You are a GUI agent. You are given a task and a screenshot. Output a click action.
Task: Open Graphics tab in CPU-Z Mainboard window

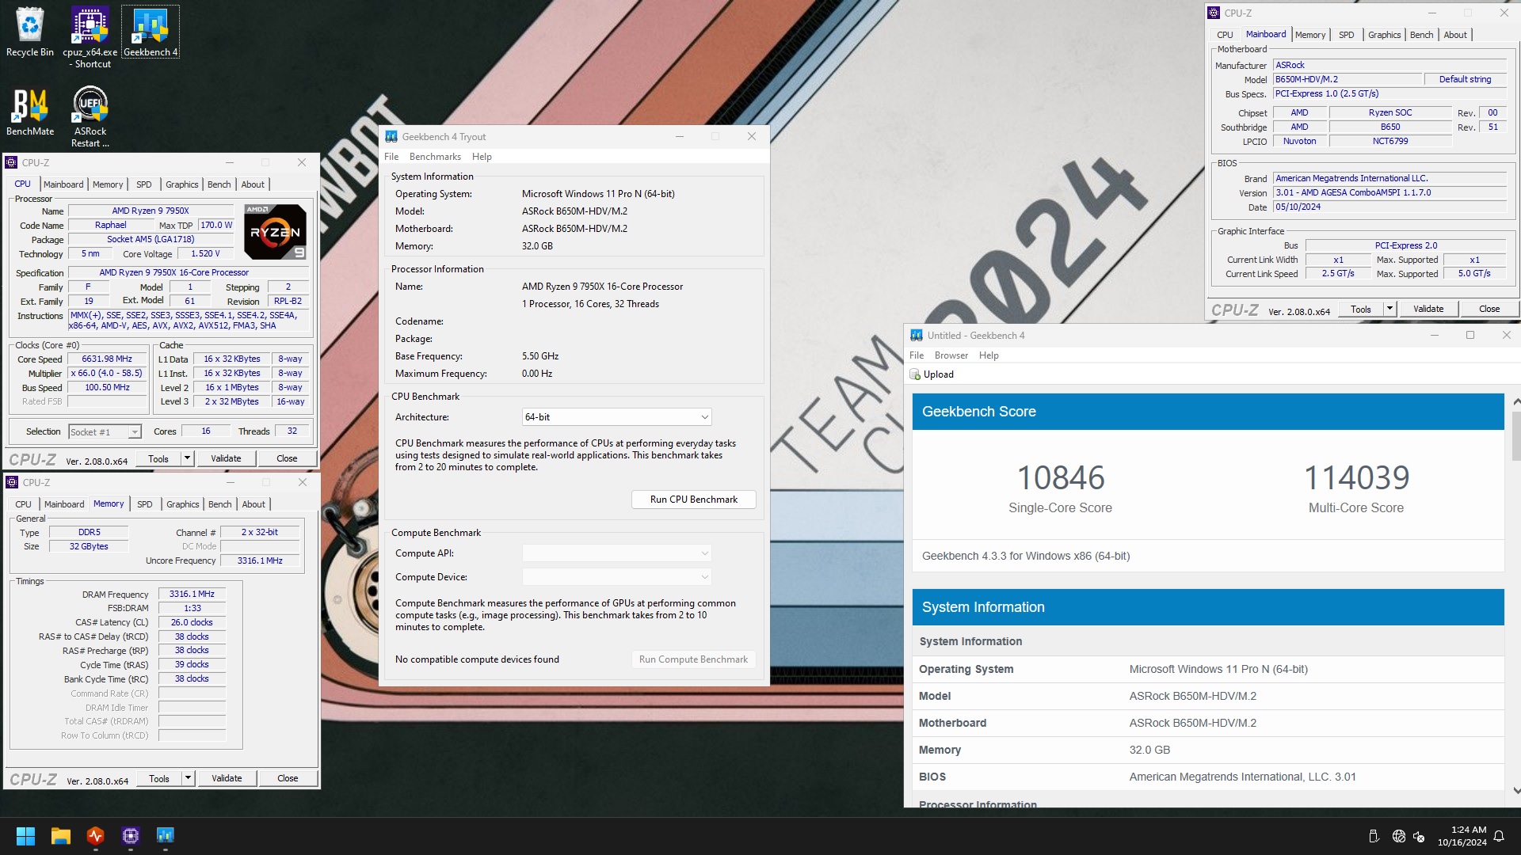(x=1384, y=35)
